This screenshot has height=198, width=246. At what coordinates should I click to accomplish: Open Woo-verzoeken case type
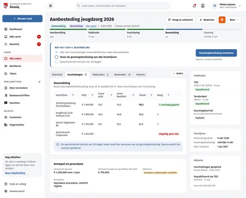point(23,88)
